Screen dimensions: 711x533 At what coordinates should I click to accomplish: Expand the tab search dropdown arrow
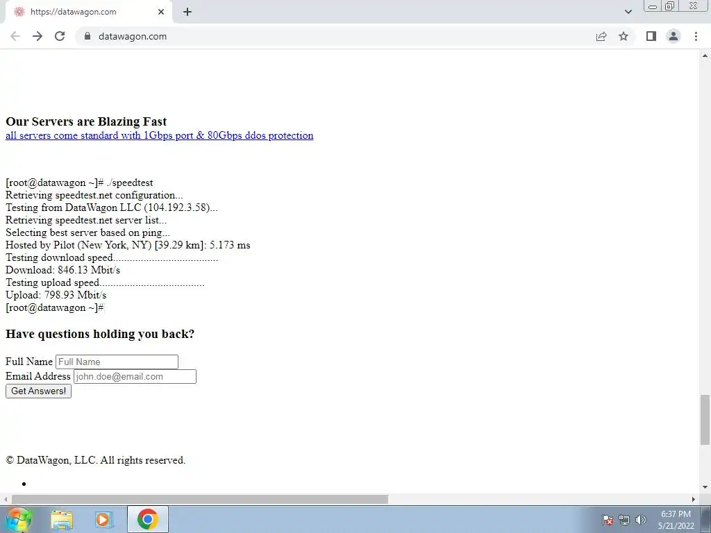628,12
